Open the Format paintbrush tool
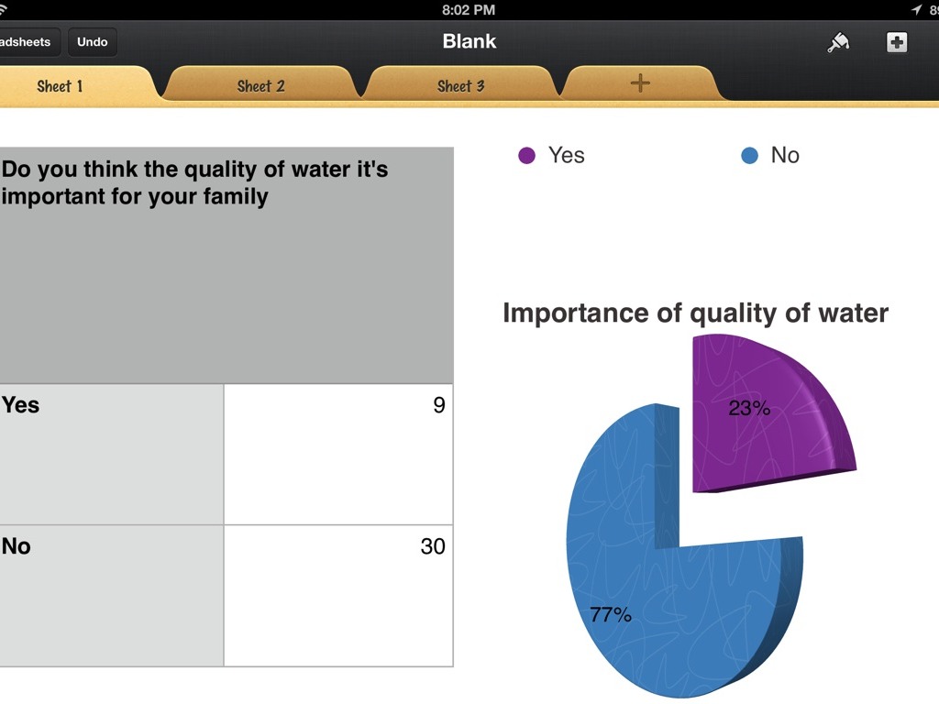Viewport: 939px width, 704px height. coord(838,42)
